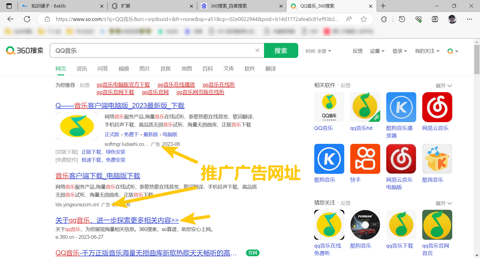Open suggestion qq音乐在线播放
The image size is (480, 258).
(176, 85)
